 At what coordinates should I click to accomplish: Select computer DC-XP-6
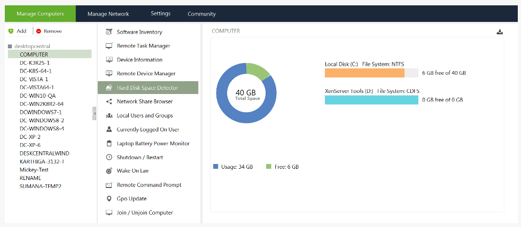pos(30,145)
